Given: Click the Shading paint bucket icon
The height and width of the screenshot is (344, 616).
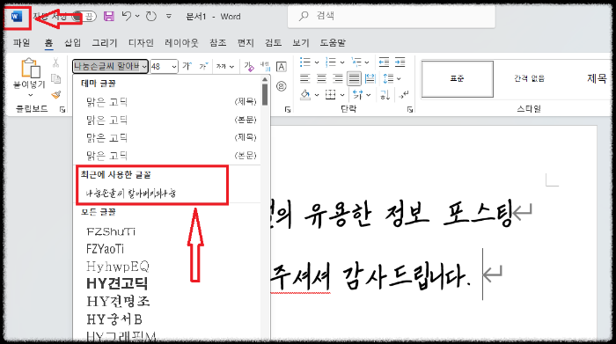Looking at the screenshot, I should [305, 95].
